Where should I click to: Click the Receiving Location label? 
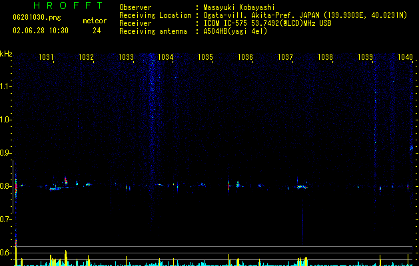[x=155, y=15]
